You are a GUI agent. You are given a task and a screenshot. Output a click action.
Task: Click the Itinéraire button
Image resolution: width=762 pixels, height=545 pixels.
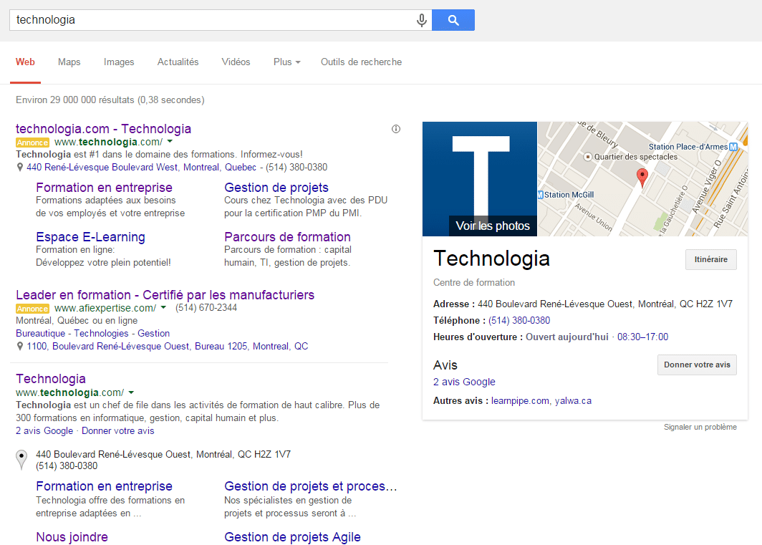coord(710,260)
